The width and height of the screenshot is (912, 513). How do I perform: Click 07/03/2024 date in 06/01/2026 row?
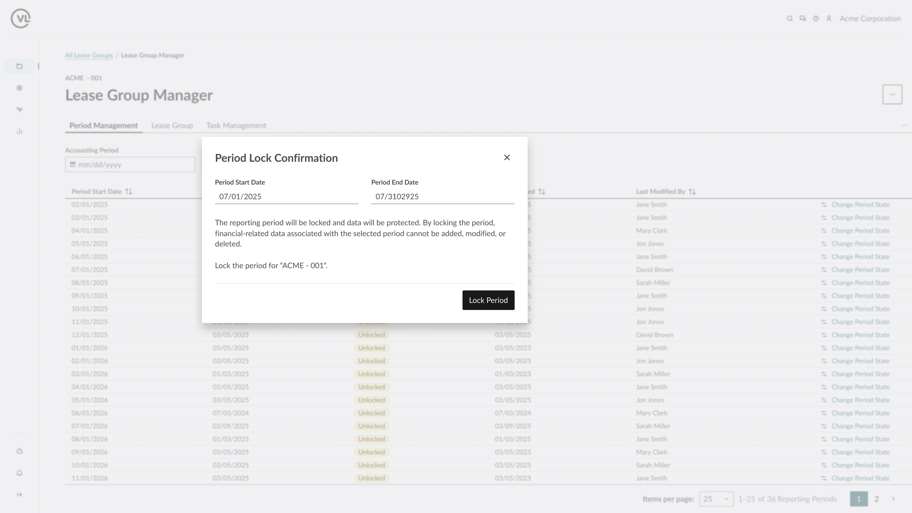[230, 413]
